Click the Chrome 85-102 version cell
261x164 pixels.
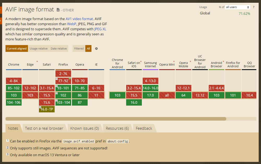click(14, 88)
